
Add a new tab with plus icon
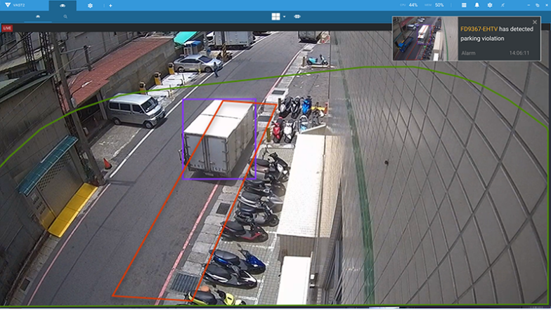pos(110,5)
